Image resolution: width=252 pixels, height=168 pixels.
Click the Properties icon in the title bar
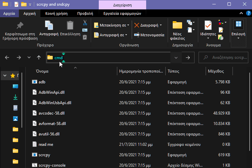coord(16,4)
